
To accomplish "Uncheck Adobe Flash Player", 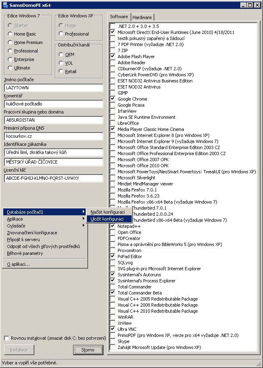I will click(112, 56).
